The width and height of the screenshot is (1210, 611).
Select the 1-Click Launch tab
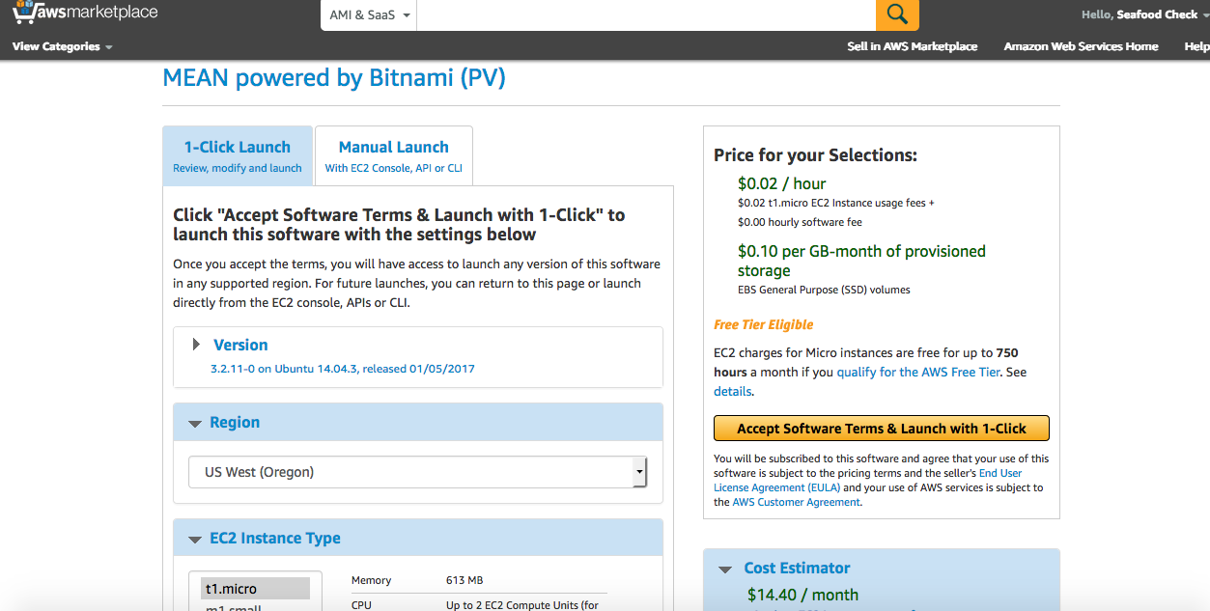(238, 155)
